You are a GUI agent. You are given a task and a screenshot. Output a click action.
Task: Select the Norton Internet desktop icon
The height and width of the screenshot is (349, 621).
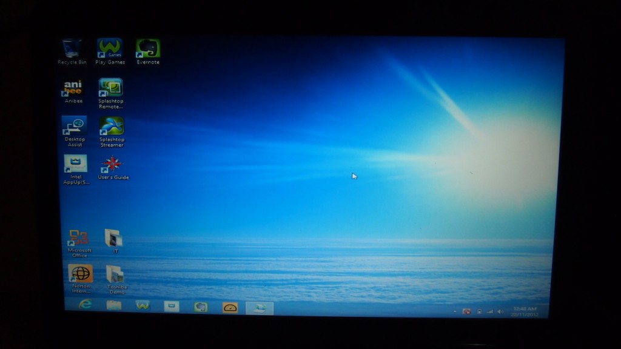tap(81, 279)
